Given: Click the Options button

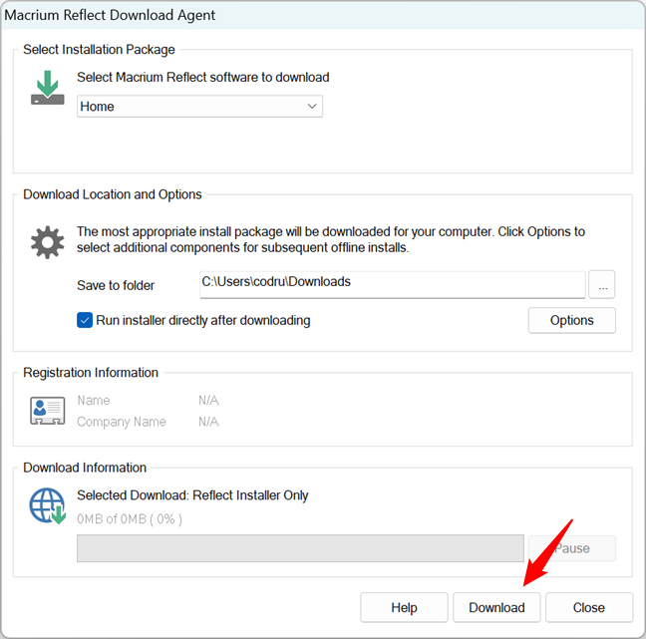Looking at the screenshot, I should coord(571,320).
